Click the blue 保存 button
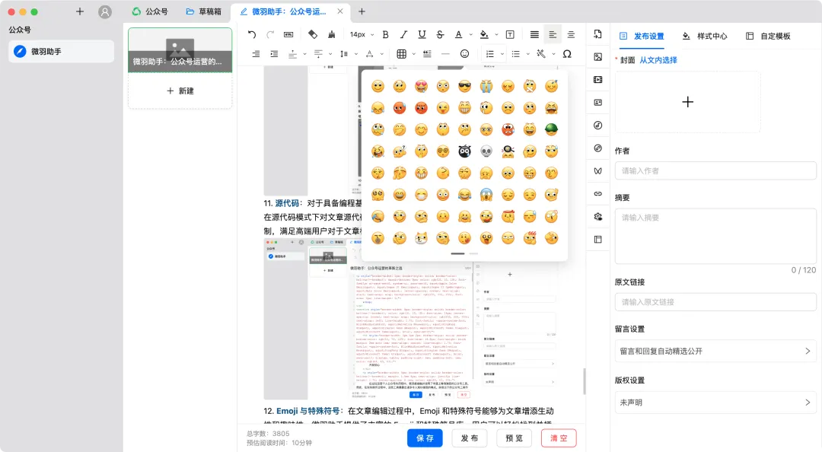The height and width of the screenshot is (452, 822). tap(425, 438)
